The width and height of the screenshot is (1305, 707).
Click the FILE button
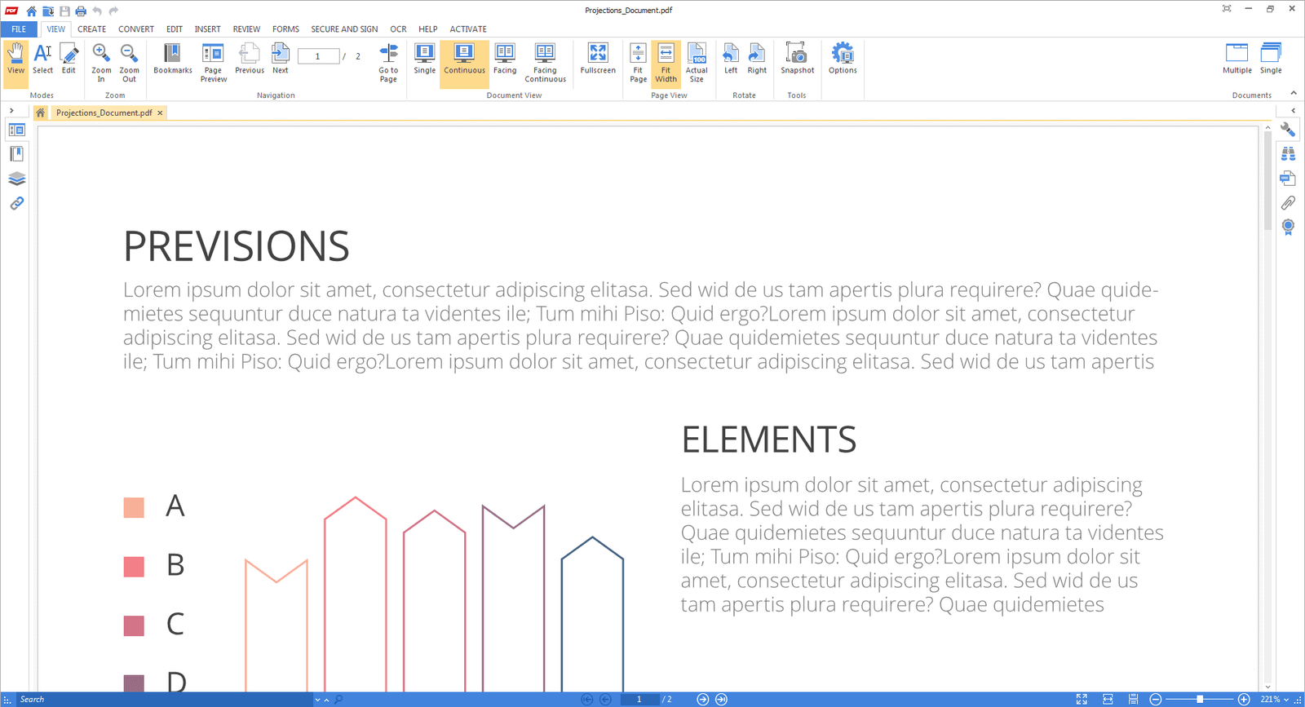pos(18,29)
